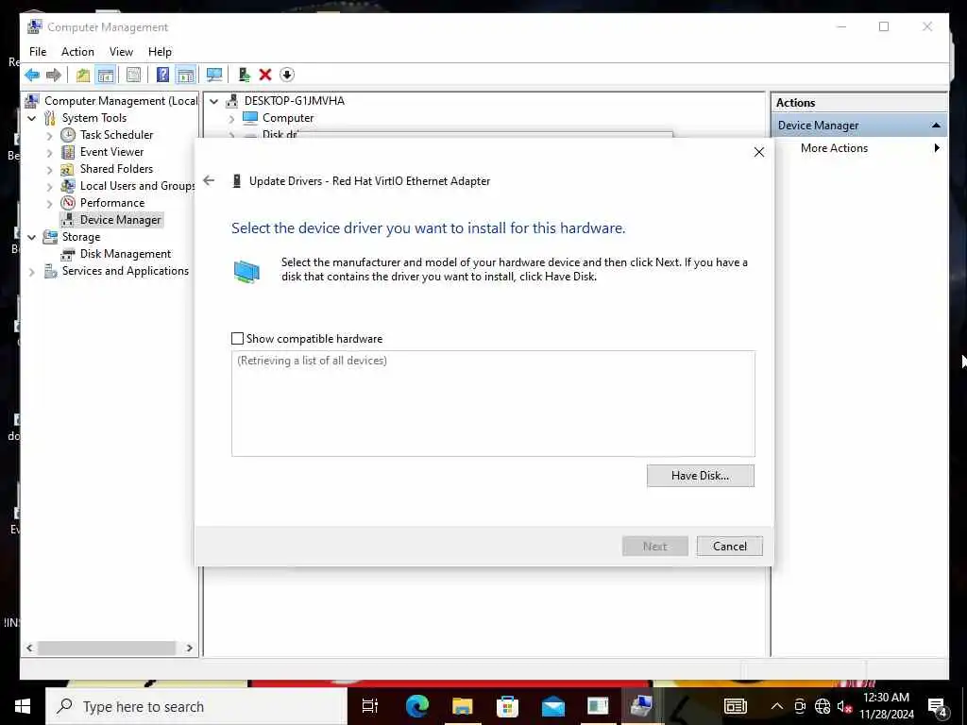Image resolution: width=967 pixels, height=725 pixels.
Task: Show hidden system tray icons
Action: (x=777, y=706)
